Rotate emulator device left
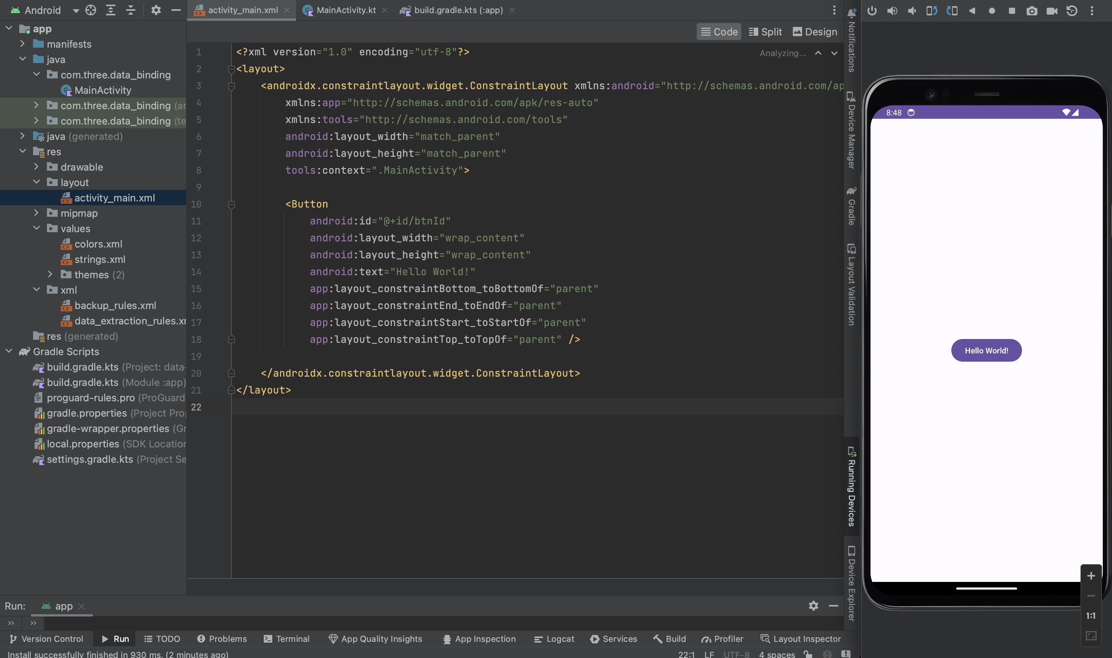Image resolution: width=1112 pixels, height=658 pixels. [931, 11]
